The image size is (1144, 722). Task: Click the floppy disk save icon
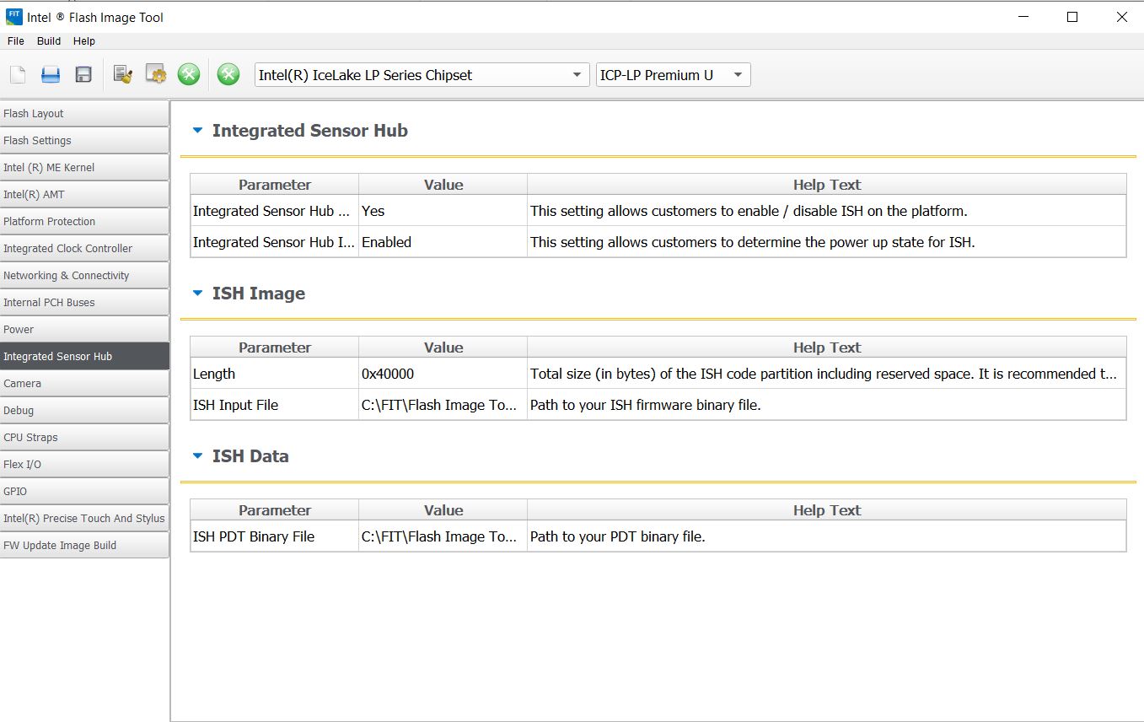coord(83,74)
